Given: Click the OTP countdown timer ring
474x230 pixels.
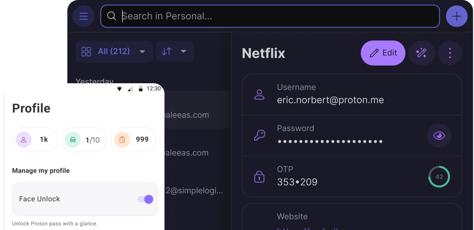Looking at the screenshot, I should (439, 176).
